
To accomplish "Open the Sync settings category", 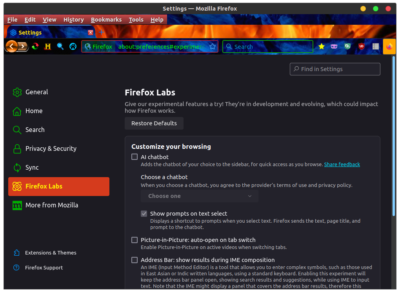I will tap(59, 168).
